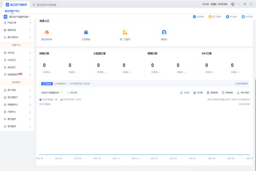
Task: Open the 立创商城 shopping bag icon
Action: [x=86, y=32]
